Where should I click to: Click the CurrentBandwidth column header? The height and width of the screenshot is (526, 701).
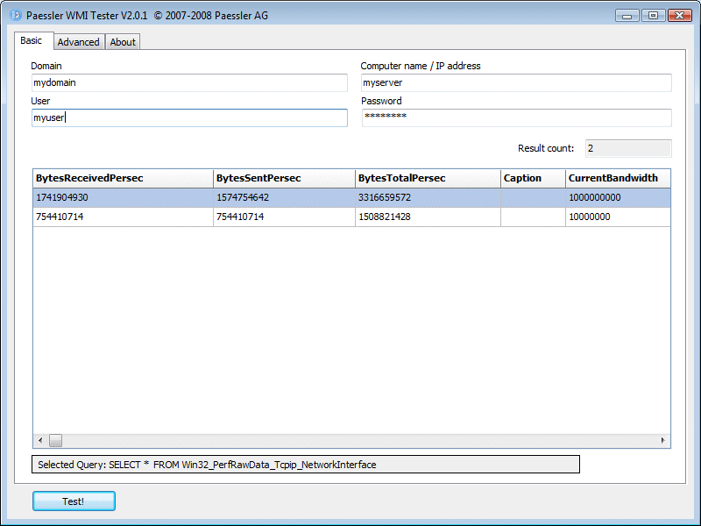[x=618, y=179]
